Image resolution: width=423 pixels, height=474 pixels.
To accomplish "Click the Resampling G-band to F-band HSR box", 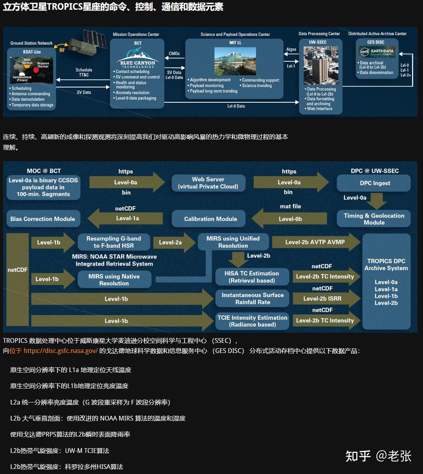I will tap(114, 242).
